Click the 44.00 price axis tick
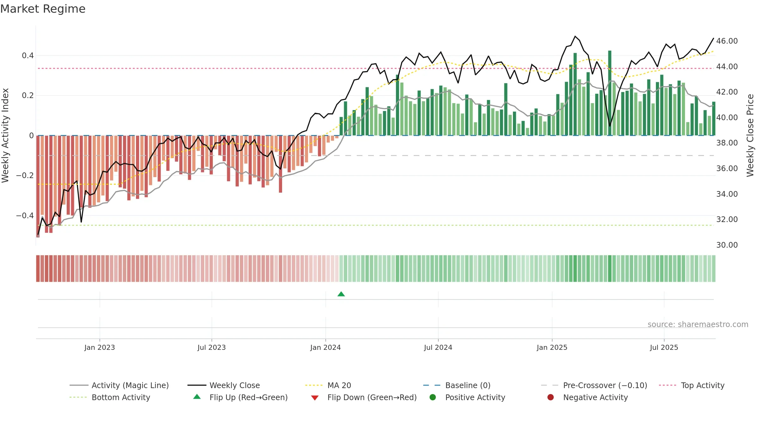 727,66
